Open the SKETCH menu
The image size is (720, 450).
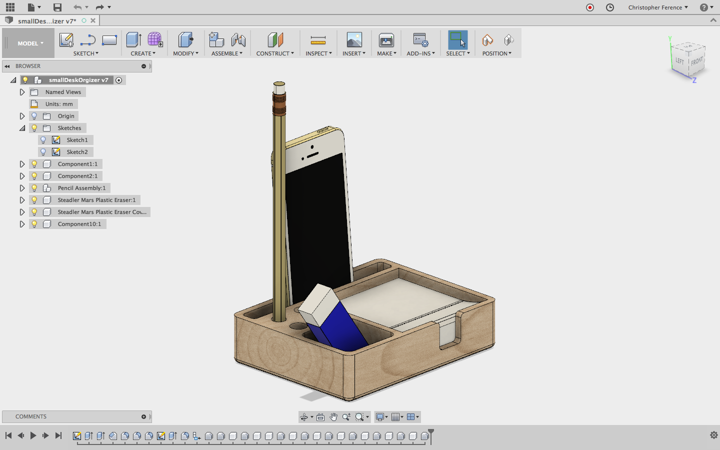point(86,53)
